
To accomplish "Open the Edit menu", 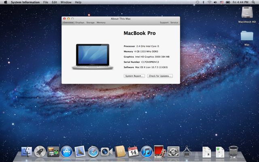I will tap(54, 2).
